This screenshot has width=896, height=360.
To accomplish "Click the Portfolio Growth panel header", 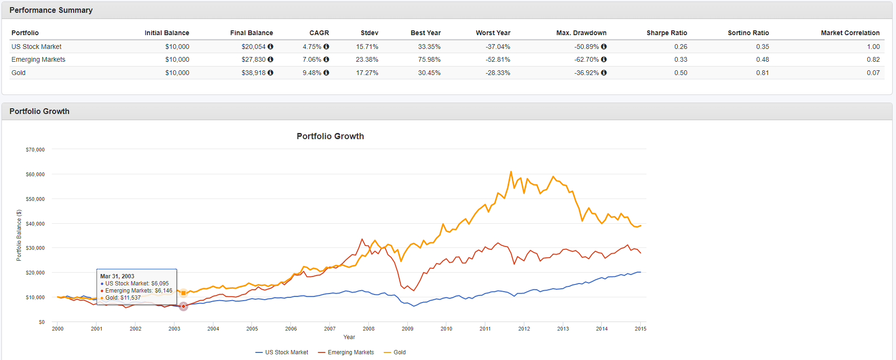I will [x=39, y=111].
